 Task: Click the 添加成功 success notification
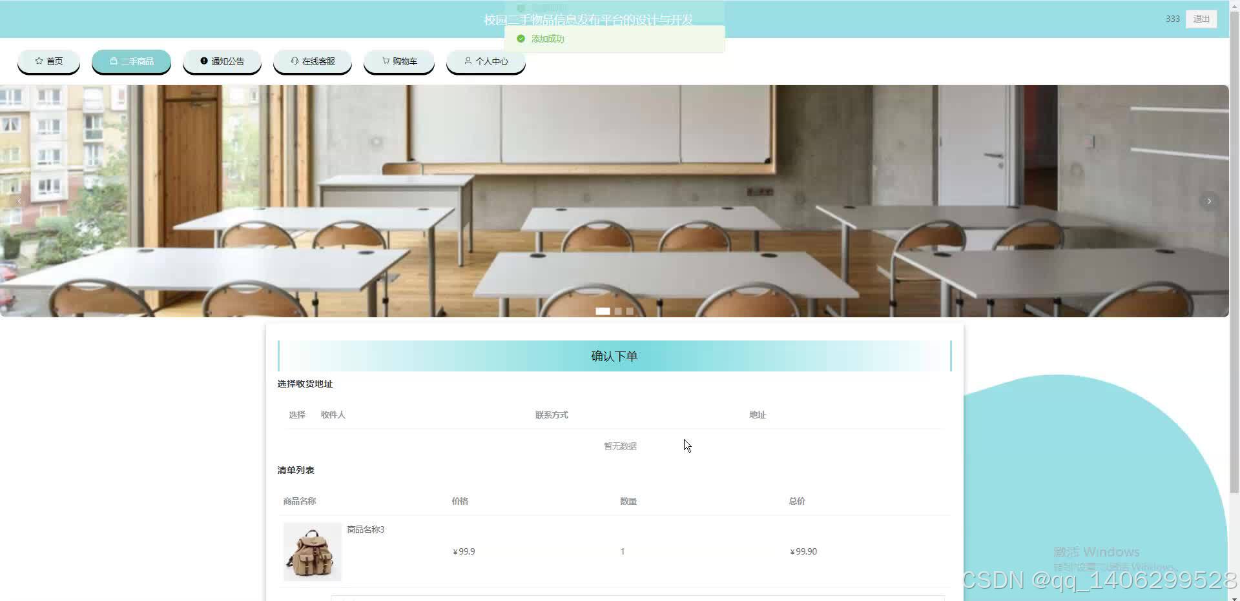click(614, 39)
